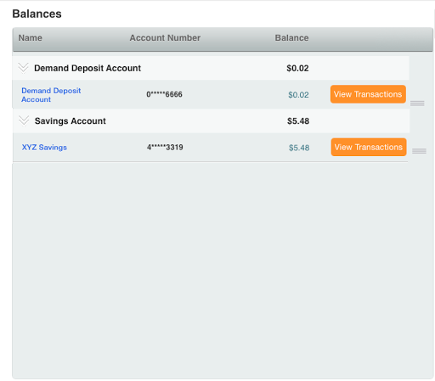Open the XYZ Savings account link
Screen dimensions: 435x381
click(x=44, y=148)
